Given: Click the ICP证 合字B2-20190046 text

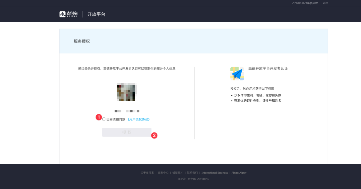Looking at the screenshot, I should tap(194, 179).
